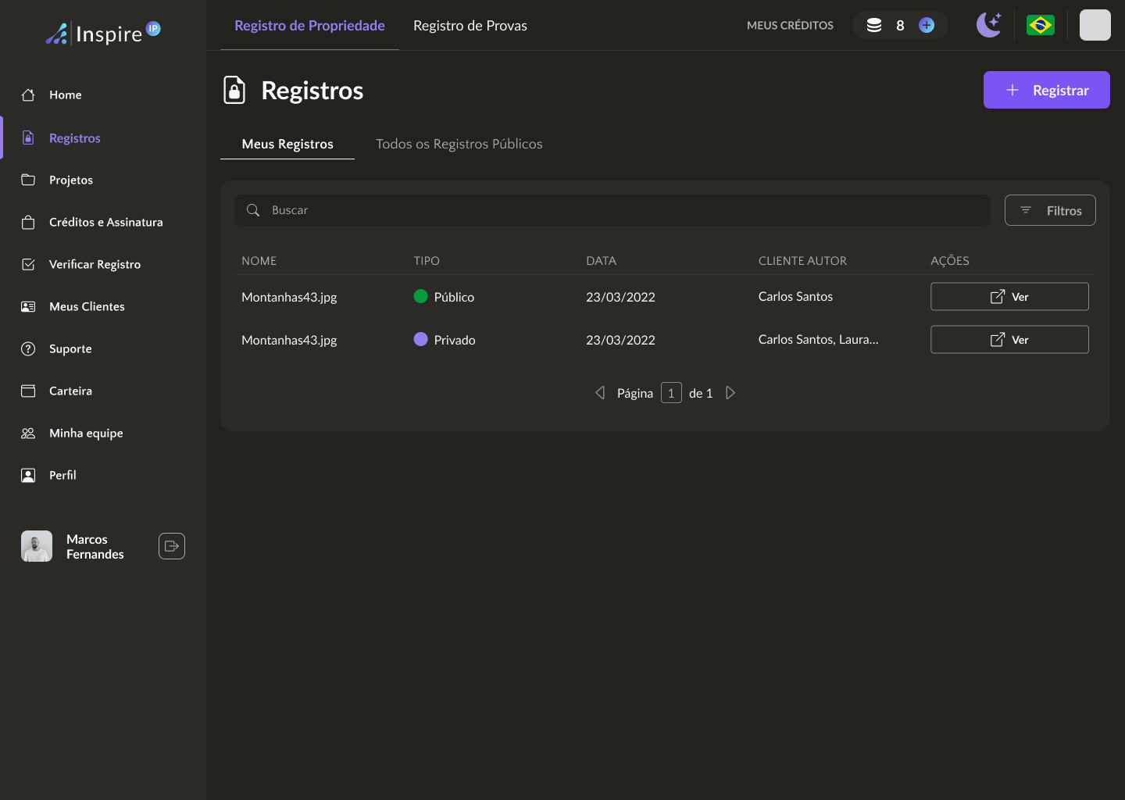Open Home from the sidebar

[x=65, y=95]
